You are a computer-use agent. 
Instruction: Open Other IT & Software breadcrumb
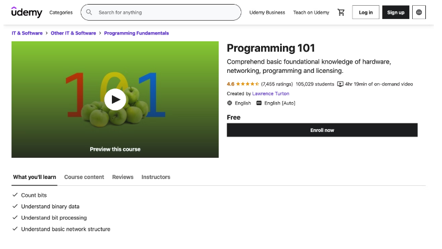tap(73, 33)
